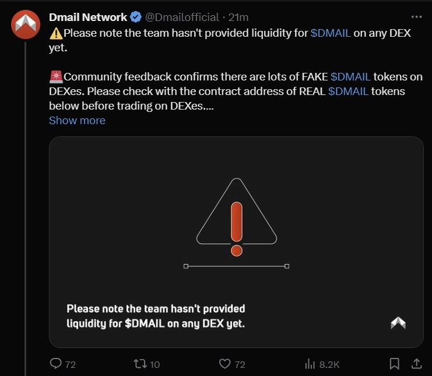Expand the tweet with Show more
Screen dimensions: 432x376
tap(77, 121)
